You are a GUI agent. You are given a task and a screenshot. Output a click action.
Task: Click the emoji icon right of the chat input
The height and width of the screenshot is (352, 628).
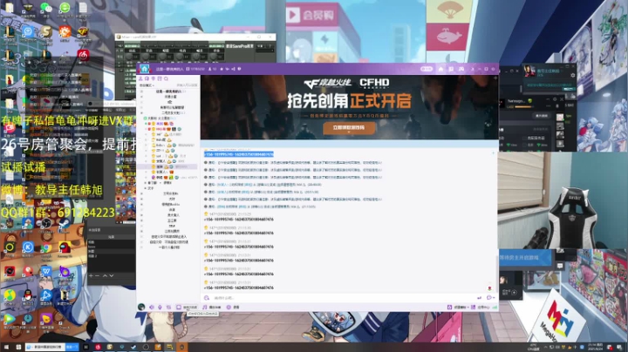coord(489,298)
